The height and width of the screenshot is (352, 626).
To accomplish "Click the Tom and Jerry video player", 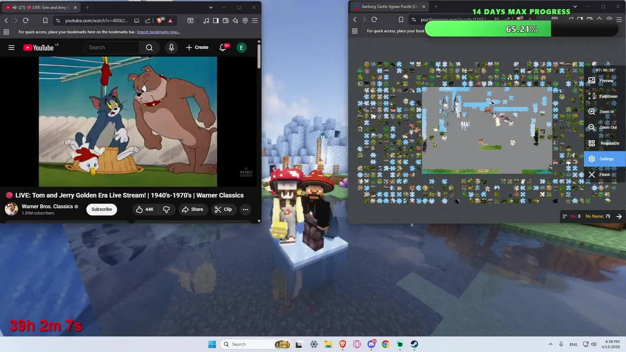I will pyautogui.click(x=128, y=121).
